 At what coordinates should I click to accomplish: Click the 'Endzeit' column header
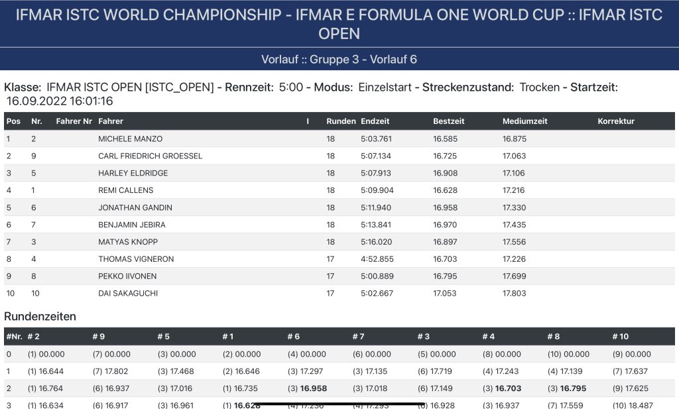point(375,121)
